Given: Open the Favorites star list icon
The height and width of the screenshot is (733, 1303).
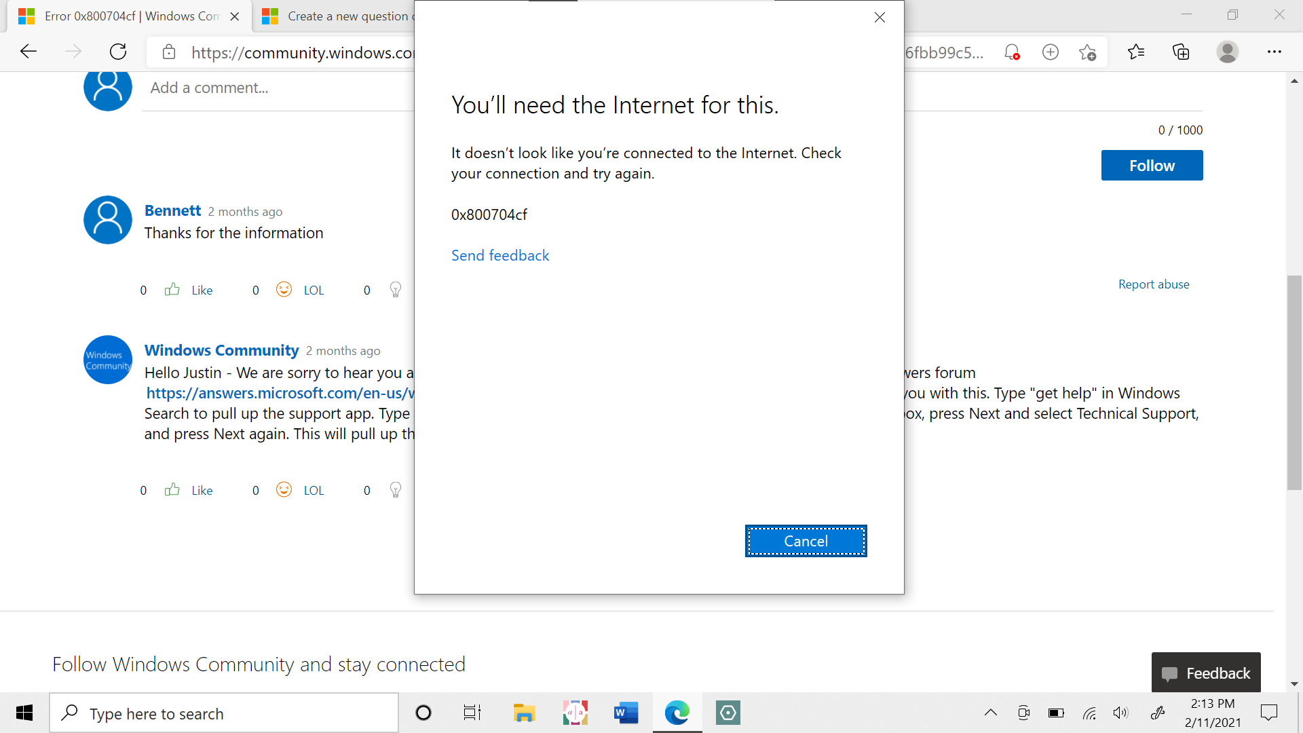Looking at the screenshot, I should pos(1135,52).
